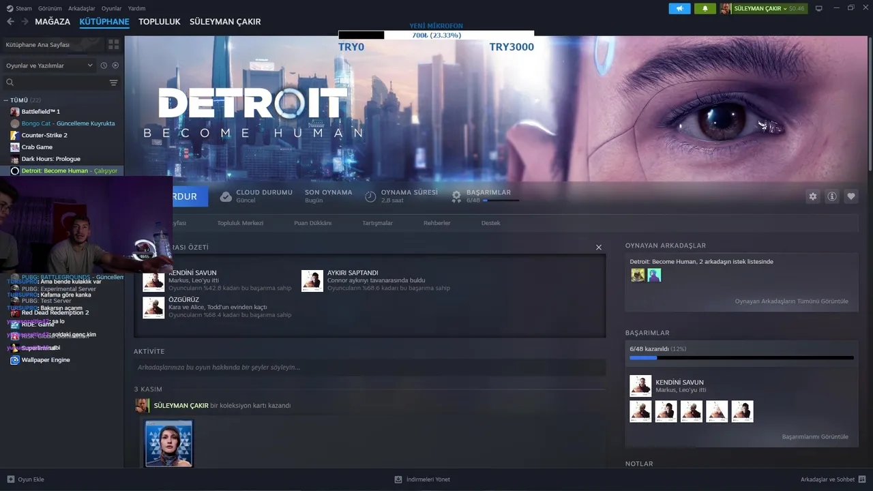Image resolution: width=873 pixels, height=491 pixels.
Task: Click the cloud status checkmark icon
Action: coord(226,196)
